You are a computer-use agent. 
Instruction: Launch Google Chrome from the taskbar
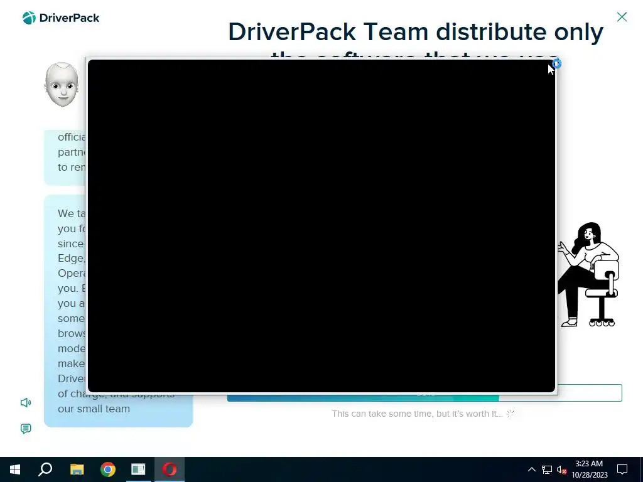coord(108,469)
